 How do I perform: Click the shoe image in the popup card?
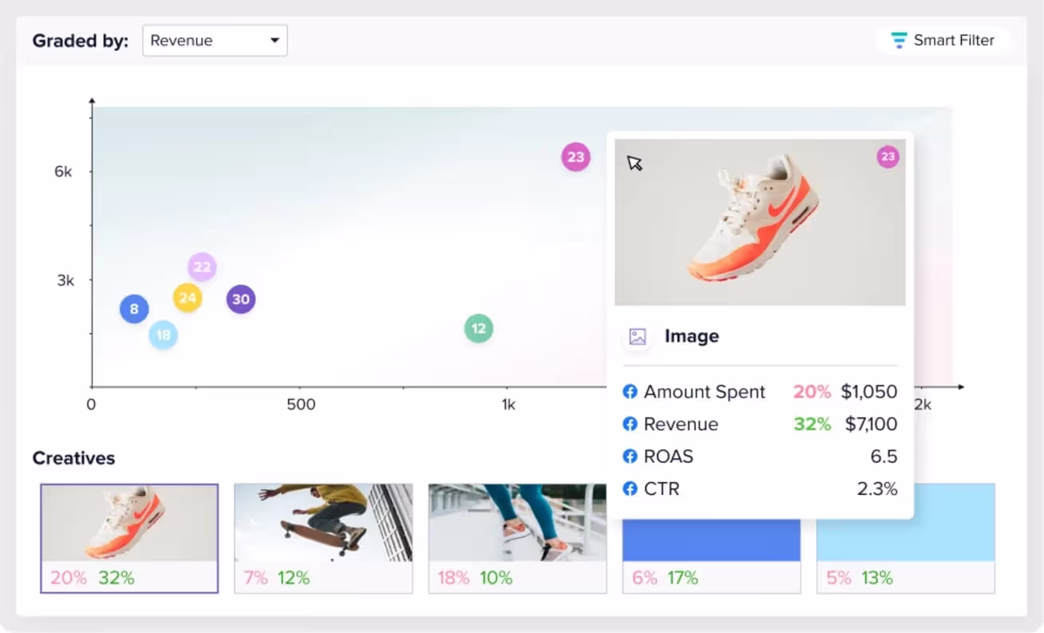pos(760,223)
